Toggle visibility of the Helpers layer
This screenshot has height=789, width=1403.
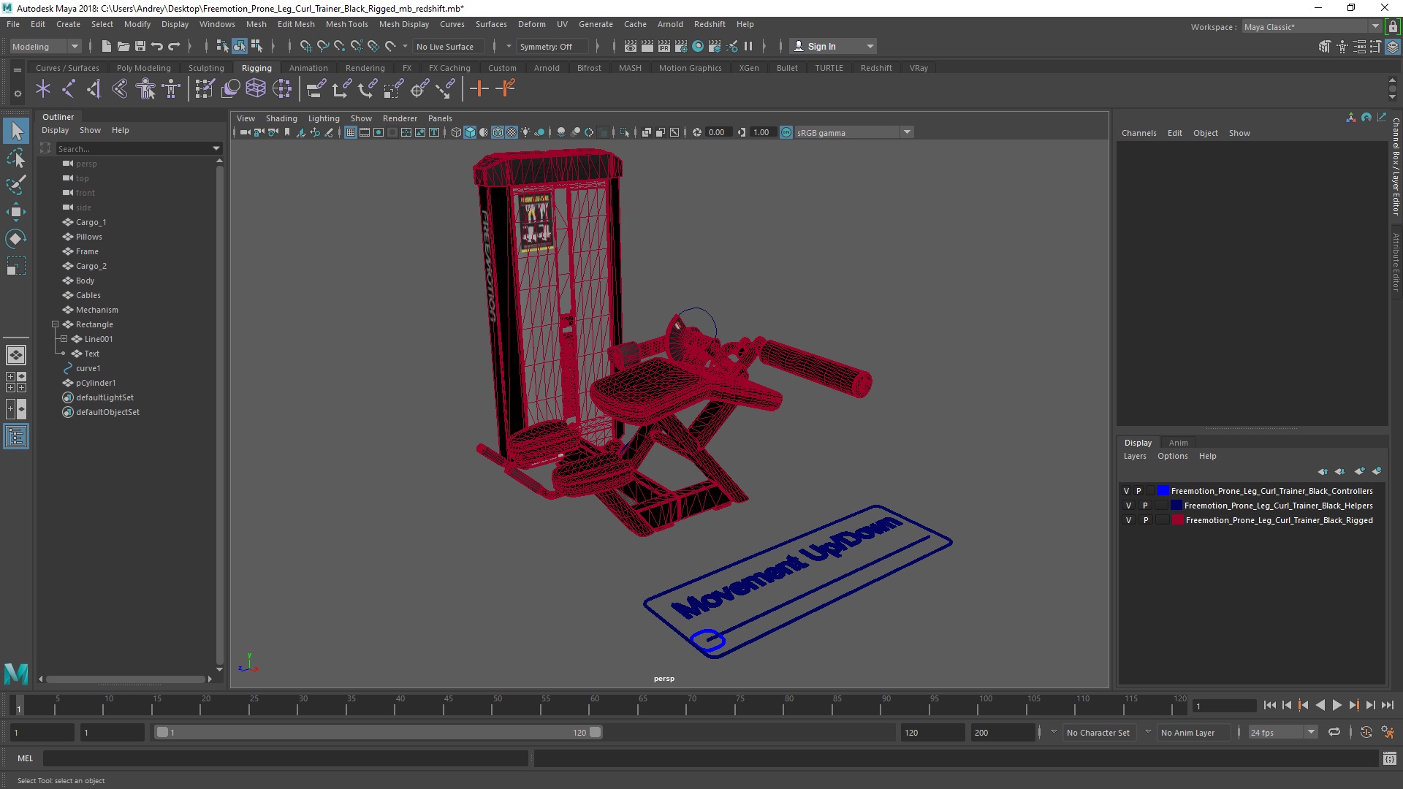click(1128, 506)
